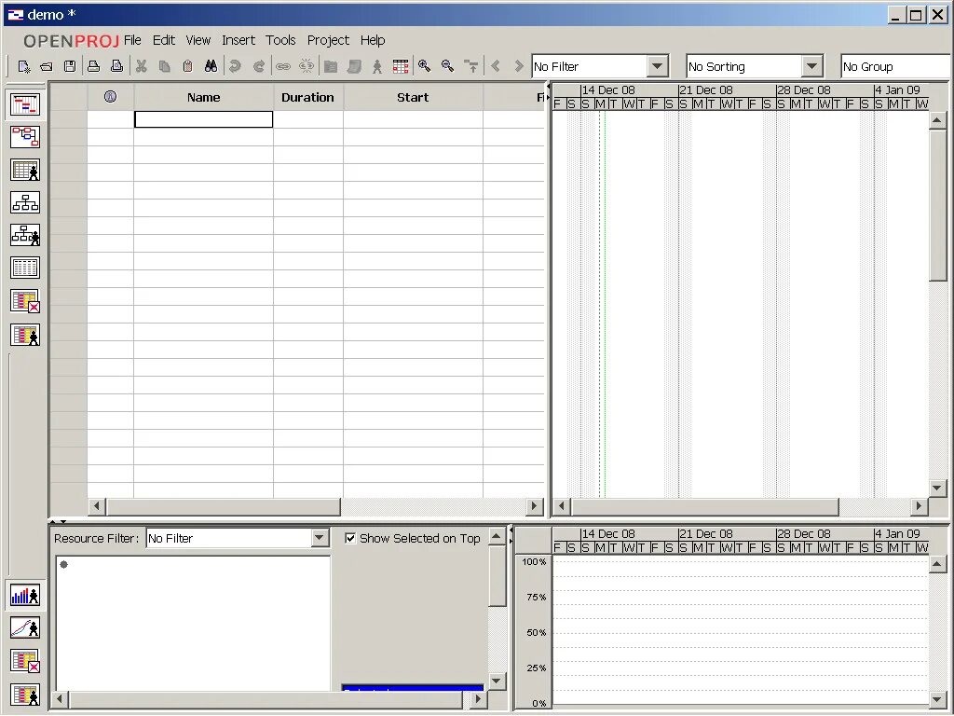Click the Cut scissors icon

tap(142, 66)
